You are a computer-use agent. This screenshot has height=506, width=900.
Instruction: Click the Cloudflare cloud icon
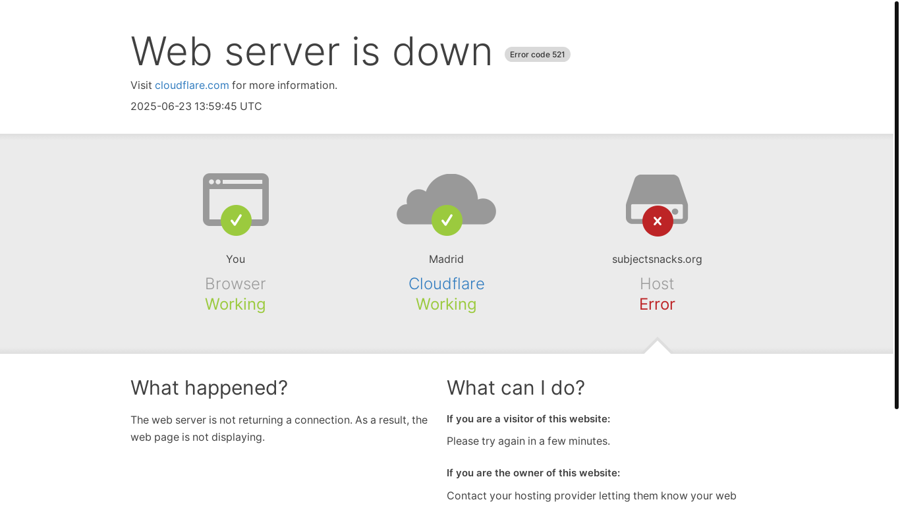click(x=446, y=204)
